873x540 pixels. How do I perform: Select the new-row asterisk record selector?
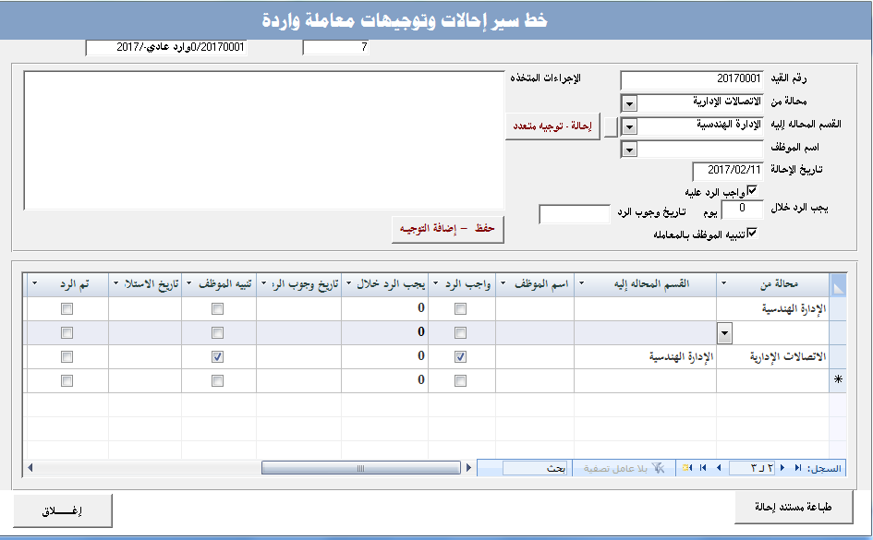pyautogui.click(x=838, y=380)
